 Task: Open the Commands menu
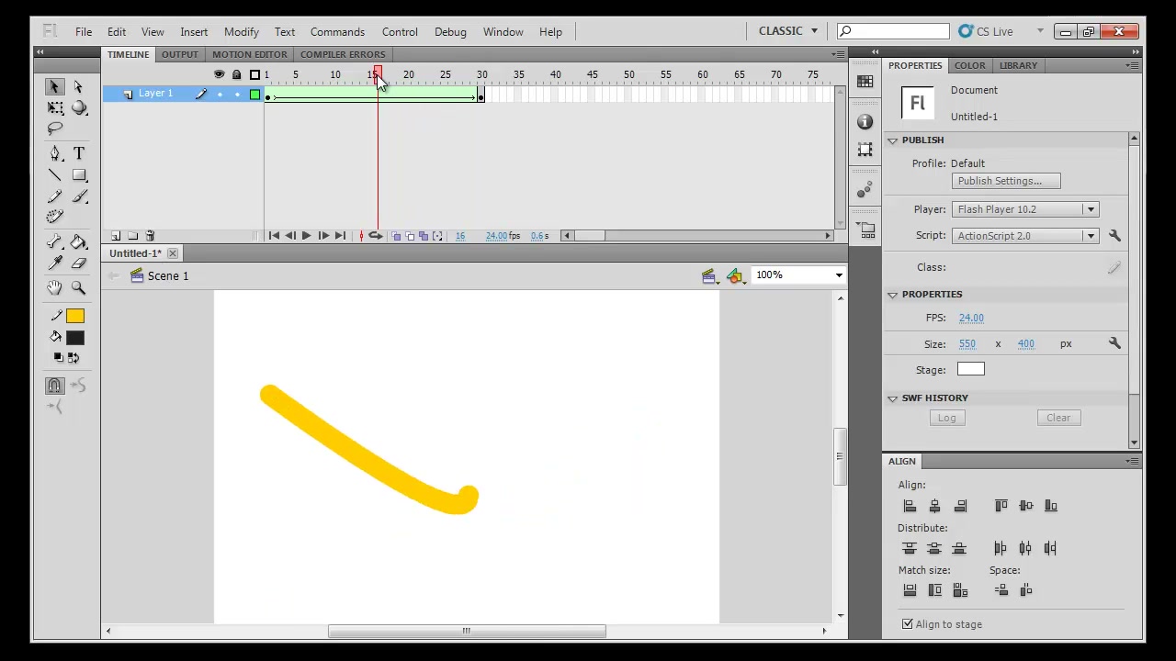coord(337,31)
